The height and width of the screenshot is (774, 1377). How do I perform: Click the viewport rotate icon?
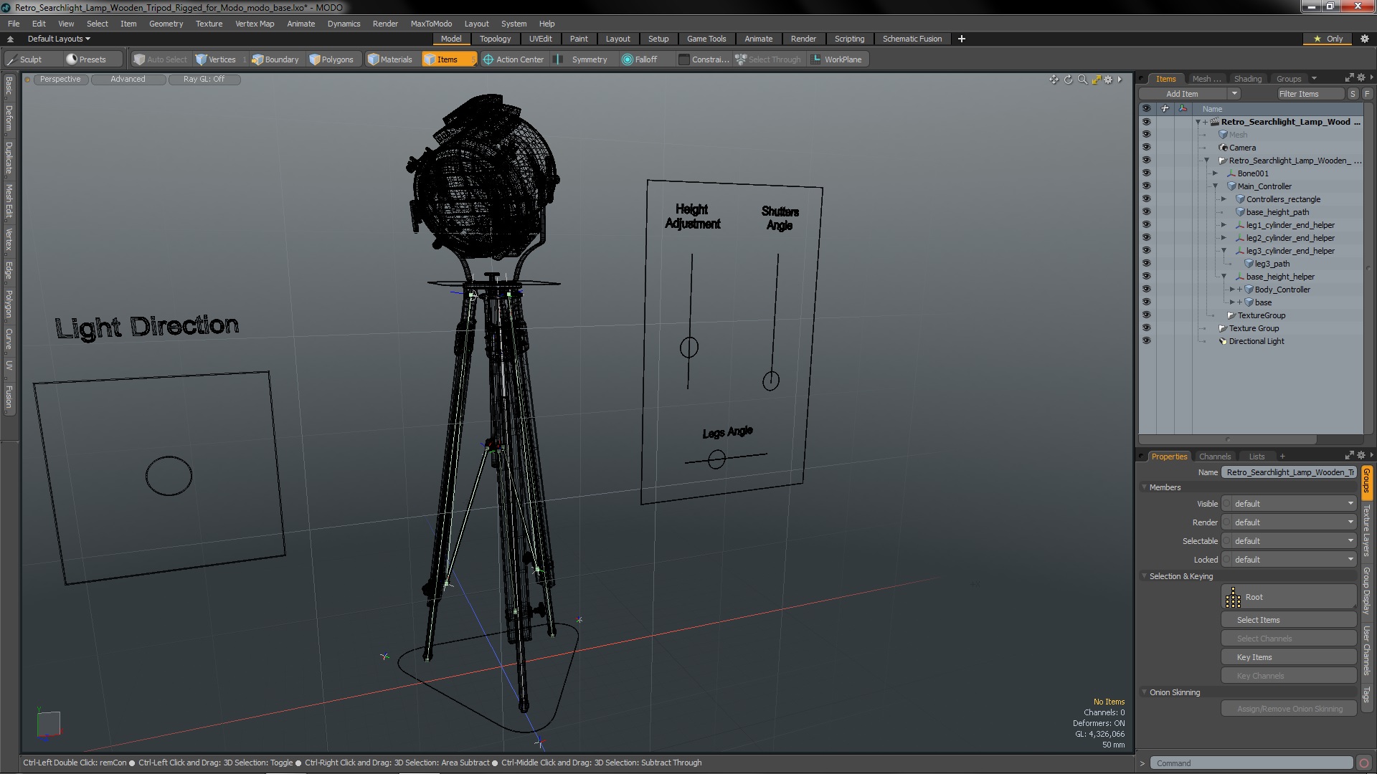pos(1068,80)
